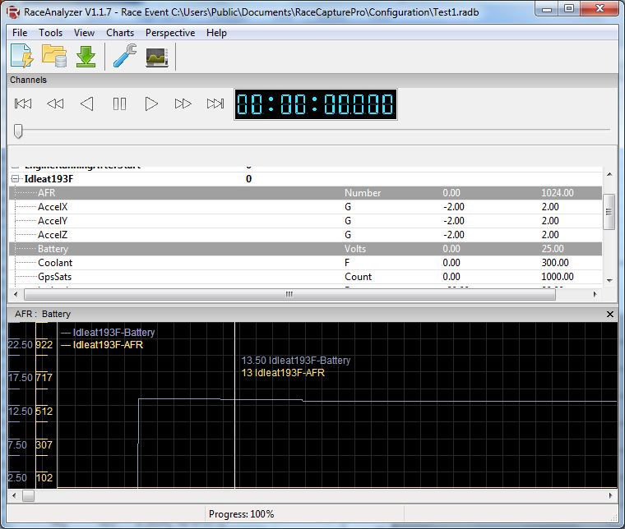This screenshot has width=625, height=529.
Task: Click the green download import icon
Action: (86, 56)
